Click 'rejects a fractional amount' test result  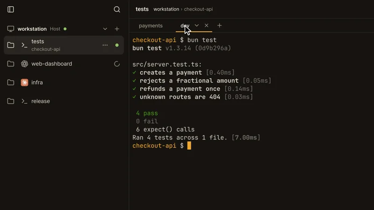point(189,80)
